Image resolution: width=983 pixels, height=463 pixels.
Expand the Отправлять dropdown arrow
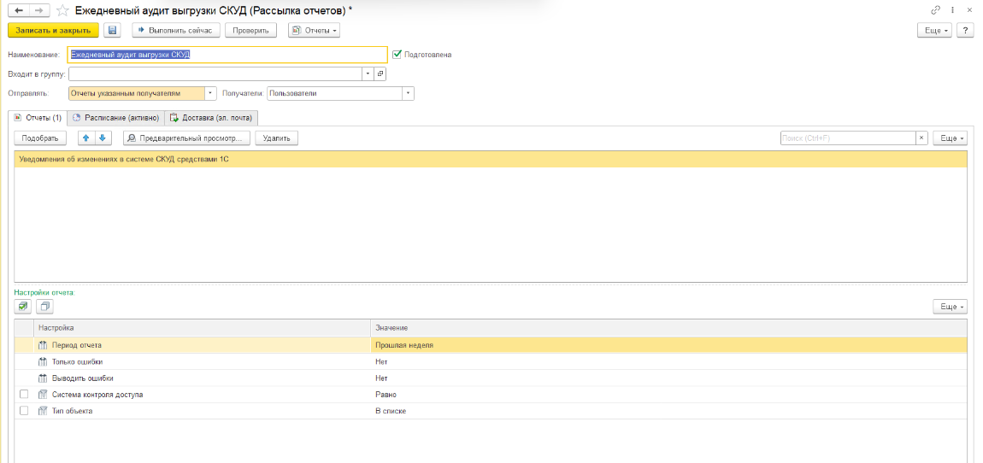tap(210, 94)
